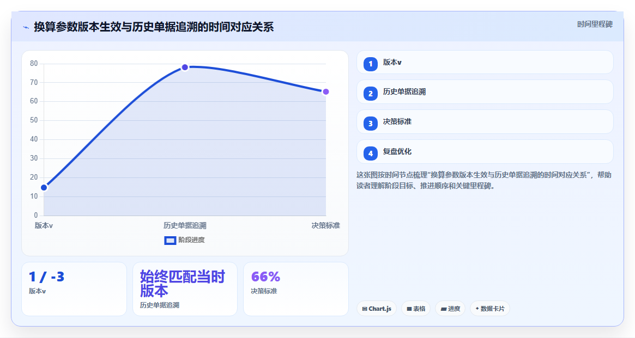Toggle the 阶段进度 legend swatch
This screenshot has width=635, height=338.
click(x=170, y=241)
